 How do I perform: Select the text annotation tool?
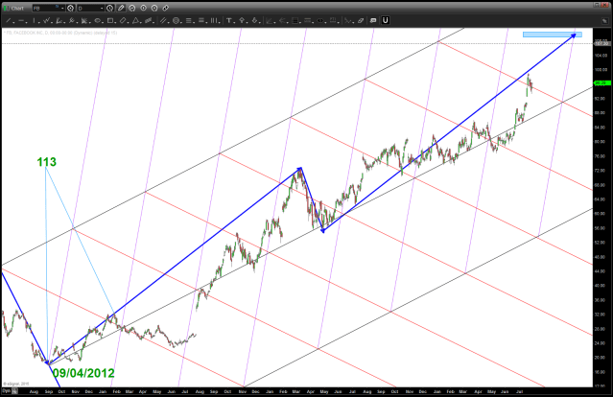[229, 20]
